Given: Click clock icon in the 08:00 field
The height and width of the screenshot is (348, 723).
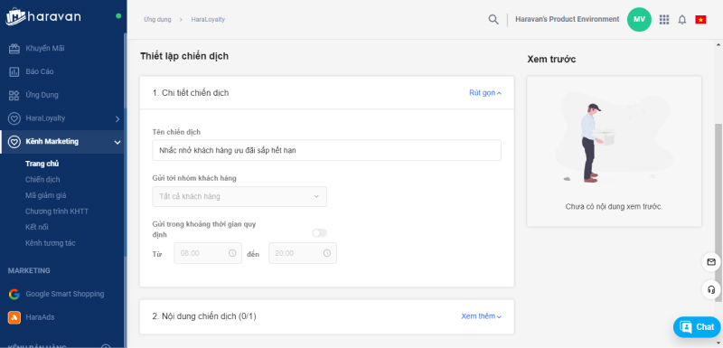Looking at the screenshot, I should 232,253.
